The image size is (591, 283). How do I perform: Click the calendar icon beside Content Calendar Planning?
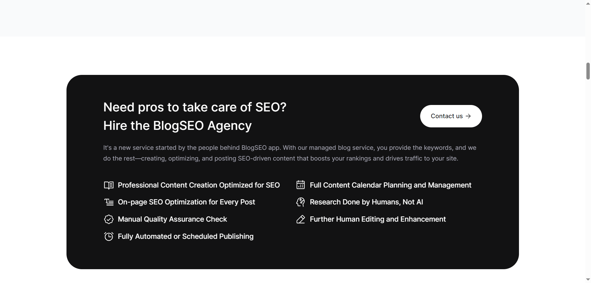coord(300,185)
